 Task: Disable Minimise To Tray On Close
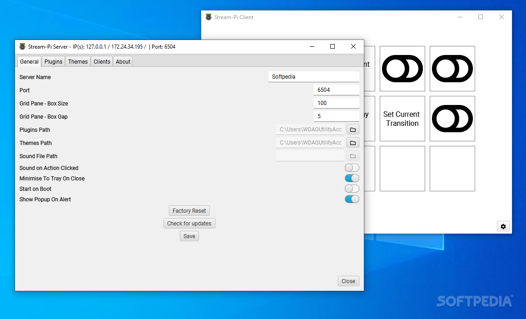[352, 178]
